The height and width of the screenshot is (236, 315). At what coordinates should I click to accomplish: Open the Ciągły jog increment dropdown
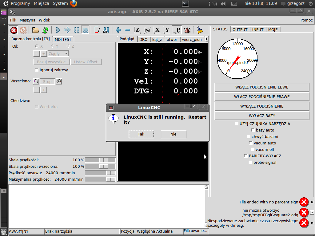[x=66, y=54]
